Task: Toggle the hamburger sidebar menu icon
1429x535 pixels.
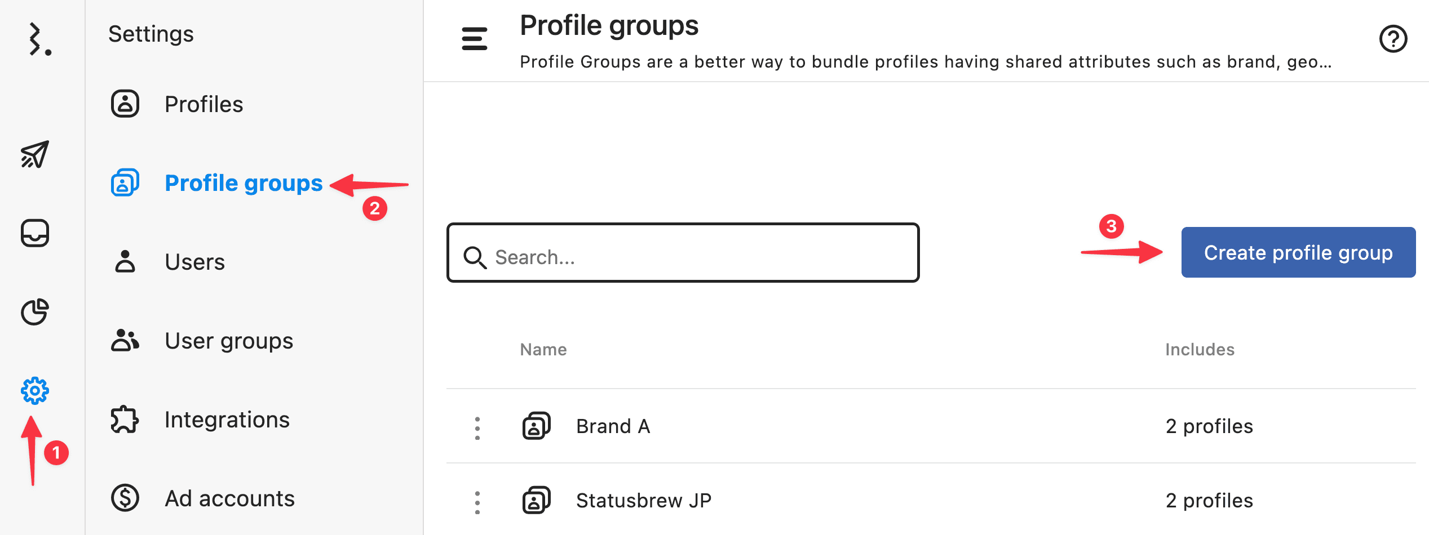Action: coord(474,39)
